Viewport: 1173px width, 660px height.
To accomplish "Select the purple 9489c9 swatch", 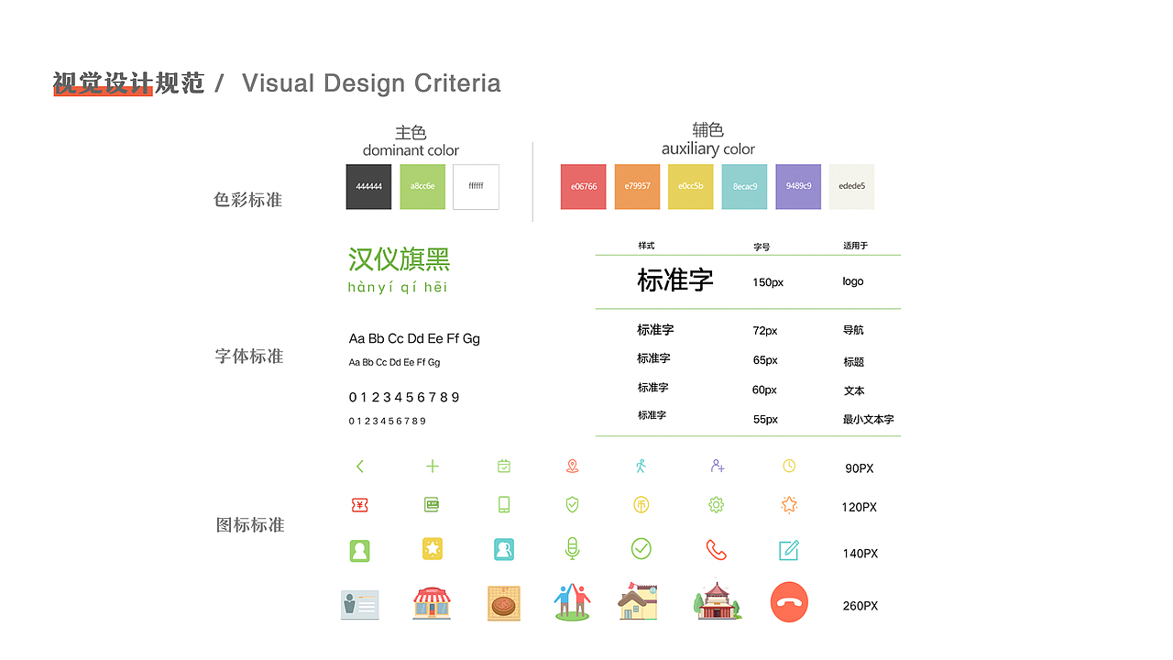I will (798, 187).
